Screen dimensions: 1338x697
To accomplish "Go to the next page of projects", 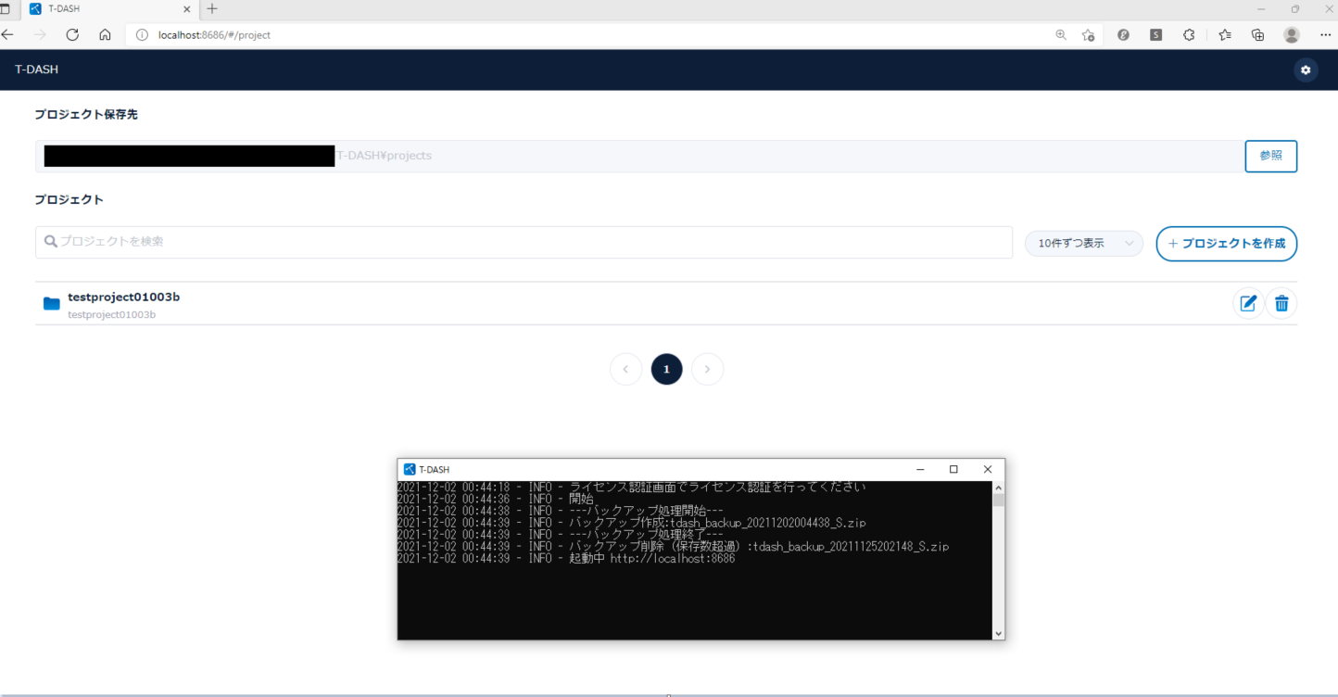I will pyautogui.click(x=707, y=369).
